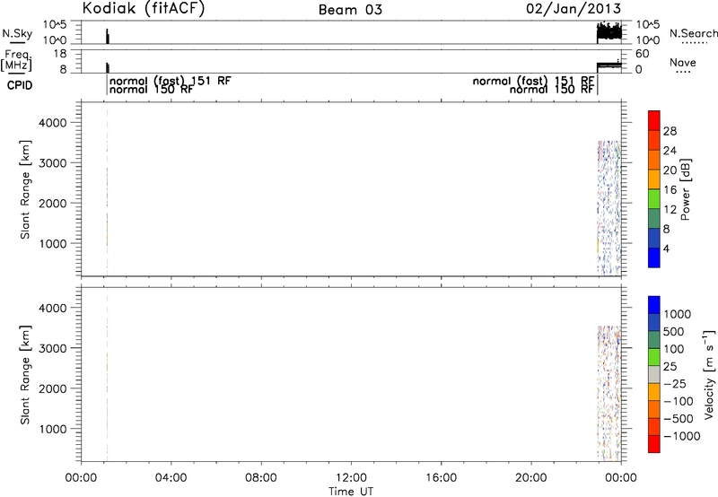
Task: Click the 'Power [dB]' colorbar title
Action: pos(686,189)
